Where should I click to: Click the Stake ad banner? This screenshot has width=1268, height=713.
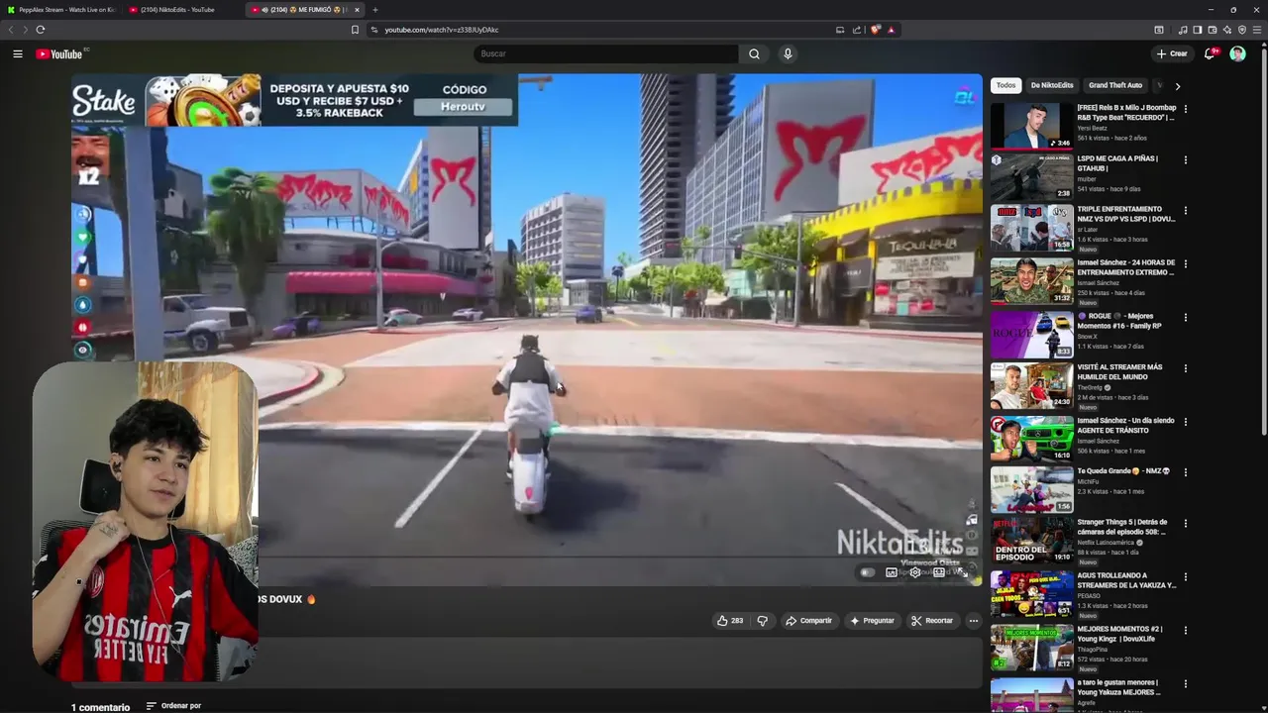point(294,100)
